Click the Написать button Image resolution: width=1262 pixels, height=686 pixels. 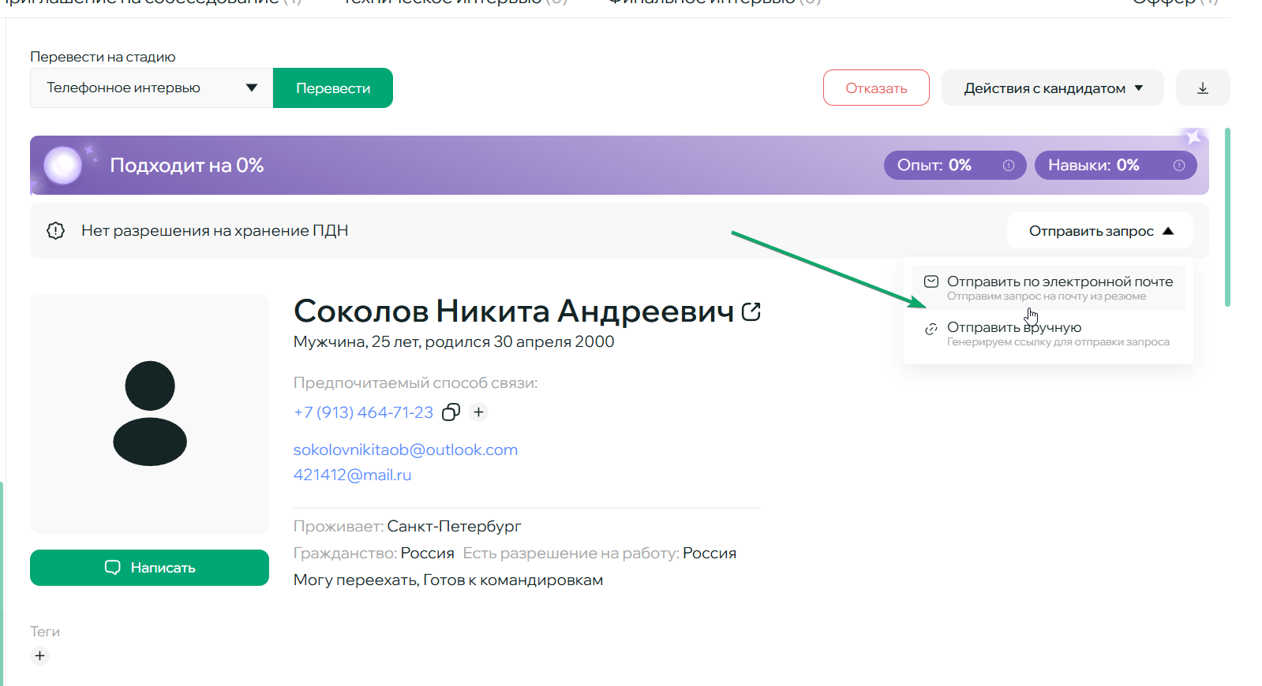(150, 568)
